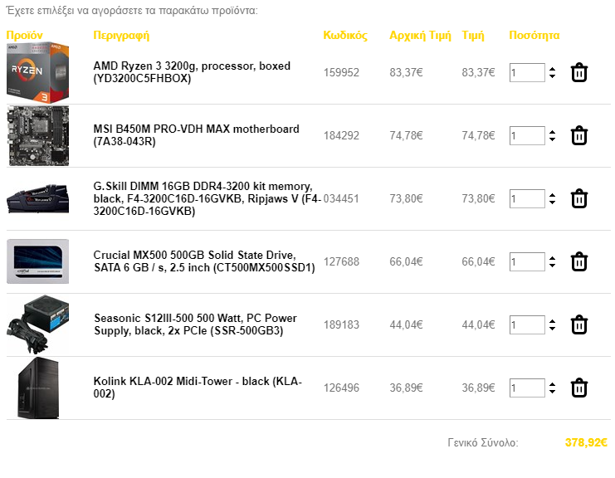Open AMD Ryzen 3 3200g product description
This screenshot has height=478, width=615.
tap(192, 72)
